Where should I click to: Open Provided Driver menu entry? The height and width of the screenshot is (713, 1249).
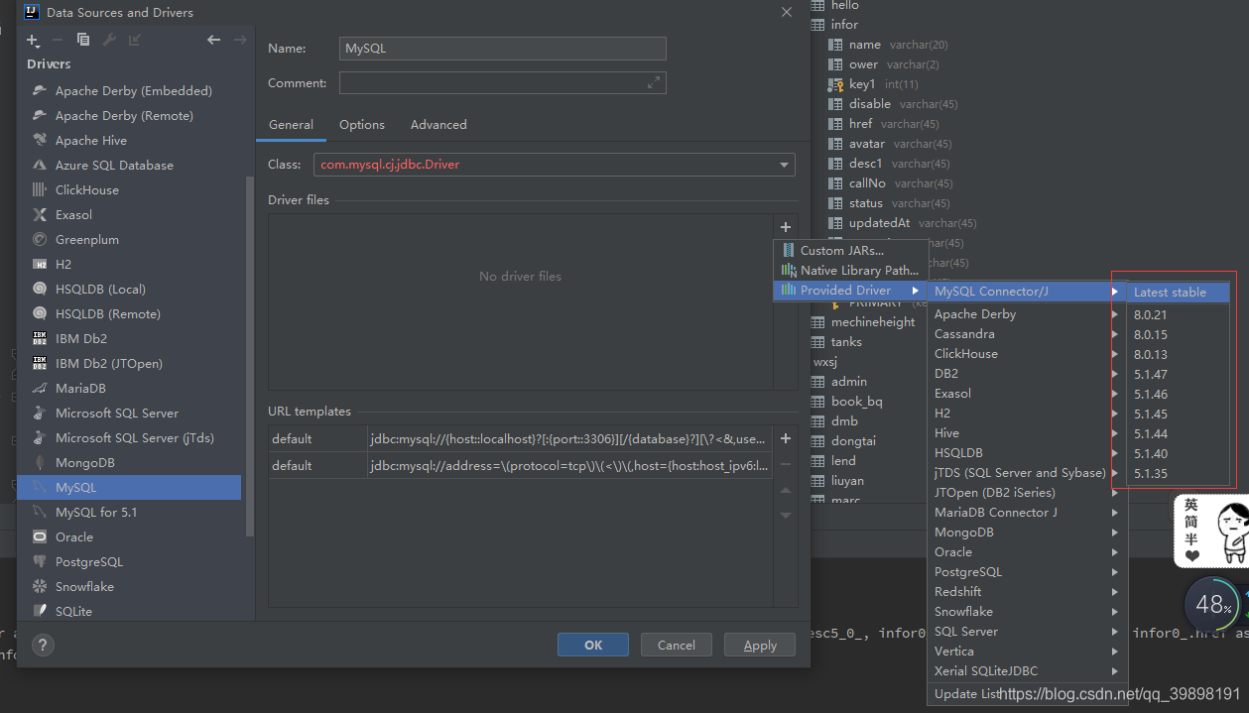[x=850, y=290]
